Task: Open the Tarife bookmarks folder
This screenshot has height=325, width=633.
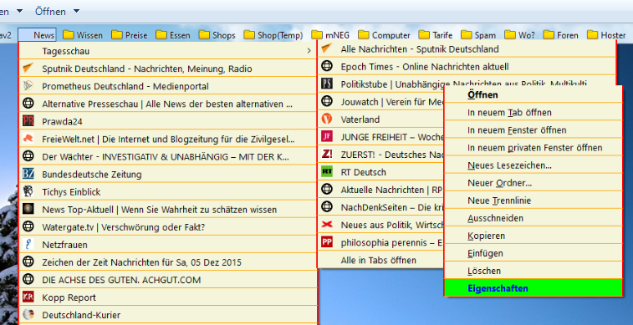Action: 436,35
